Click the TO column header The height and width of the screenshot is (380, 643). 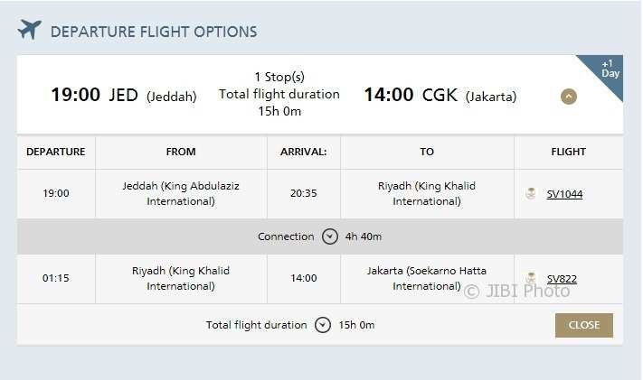point(427,152)
